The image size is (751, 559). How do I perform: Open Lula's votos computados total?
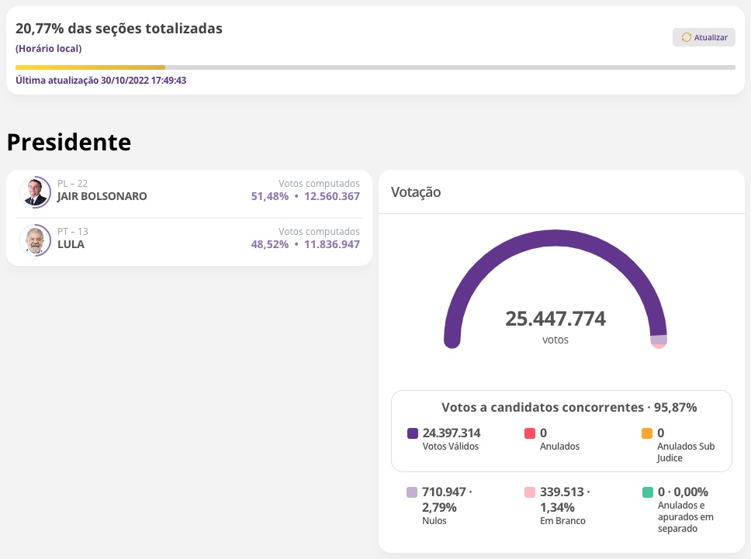pos(331,244)
